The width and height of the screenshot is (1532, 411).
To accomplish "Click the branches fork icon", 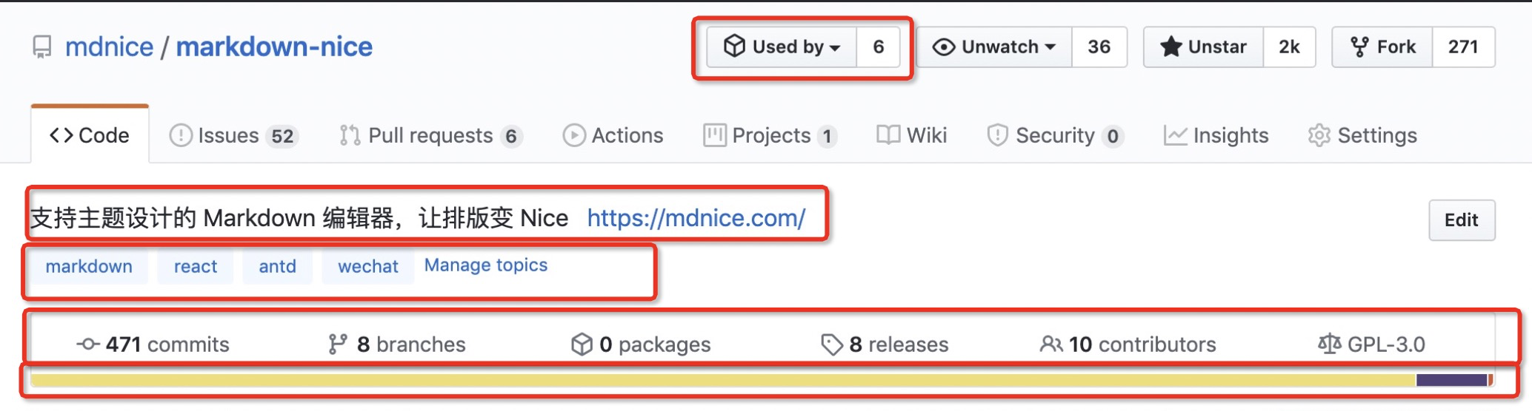I will (x=338, y=344).
